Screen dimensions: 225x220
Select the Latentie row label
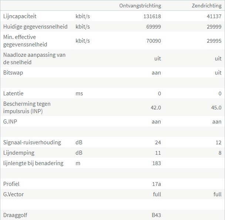click(x=13, y=93)
